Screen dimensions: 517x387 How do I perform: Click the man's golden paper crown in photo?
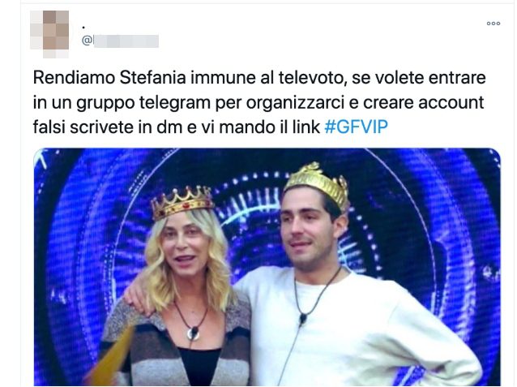[x=317, y=184]
